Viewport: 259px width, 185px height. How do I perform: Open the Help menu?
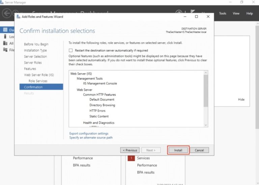tap(250, 14)
